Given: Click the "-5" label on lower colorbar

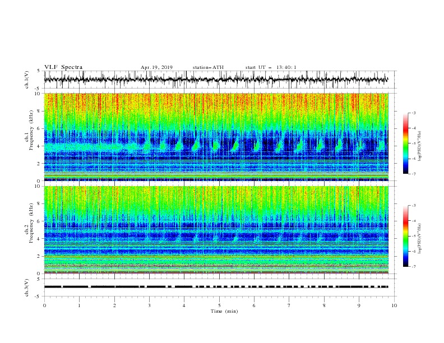Looking at the screenshot, I should 414,236.
